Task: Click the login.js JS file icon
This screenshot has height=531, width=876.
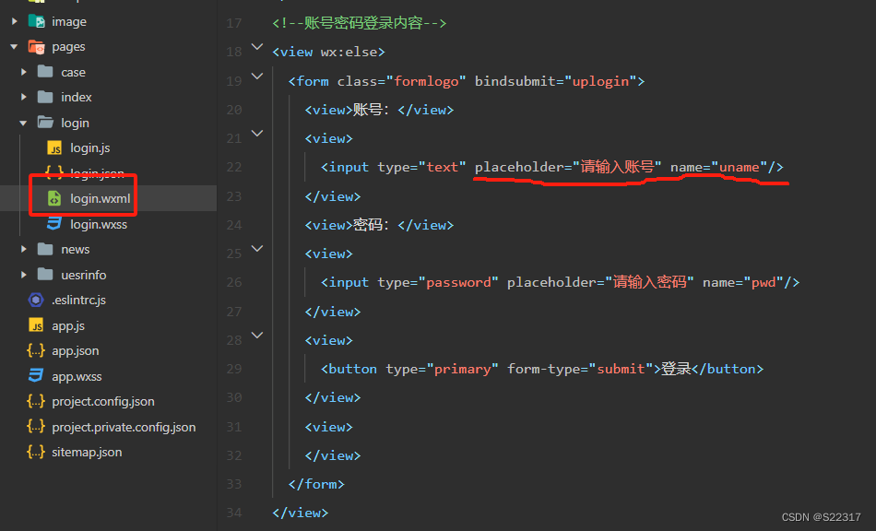Action: point(54,148)
